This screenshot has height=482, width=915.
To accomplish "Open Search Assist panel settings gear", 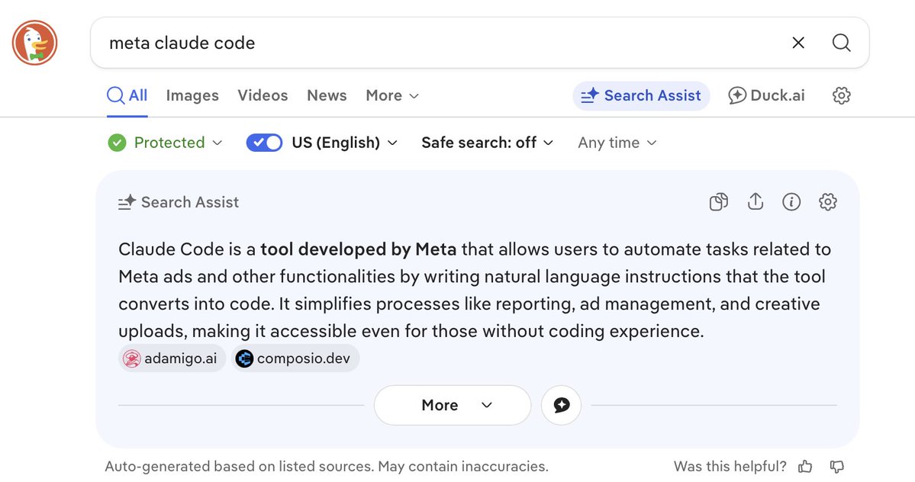I will (827, 201).
